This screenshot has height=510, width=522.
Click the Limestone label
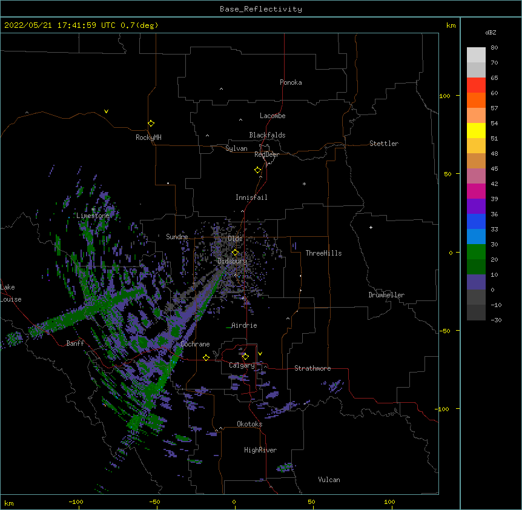(x=93, y=216)
